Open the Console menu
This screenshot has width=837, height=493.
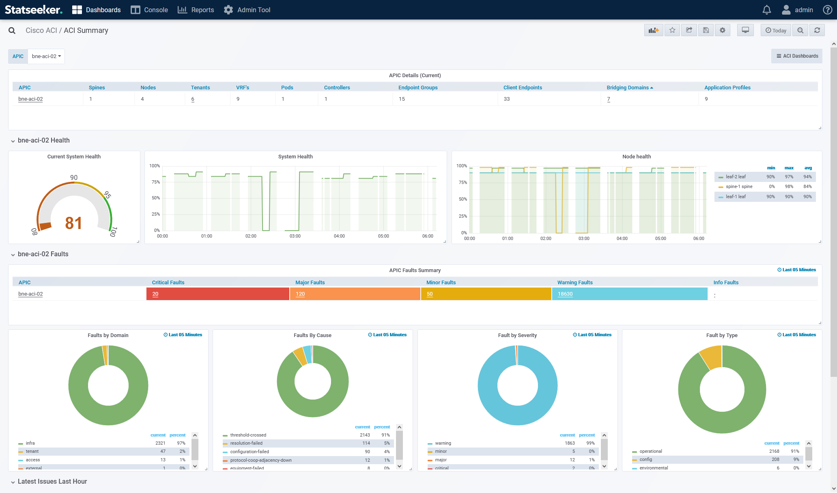click(x=149, y=10)
